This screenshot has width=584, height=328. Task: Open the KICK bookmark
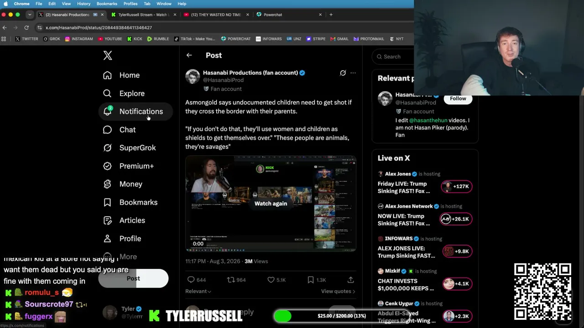point(134,39)
